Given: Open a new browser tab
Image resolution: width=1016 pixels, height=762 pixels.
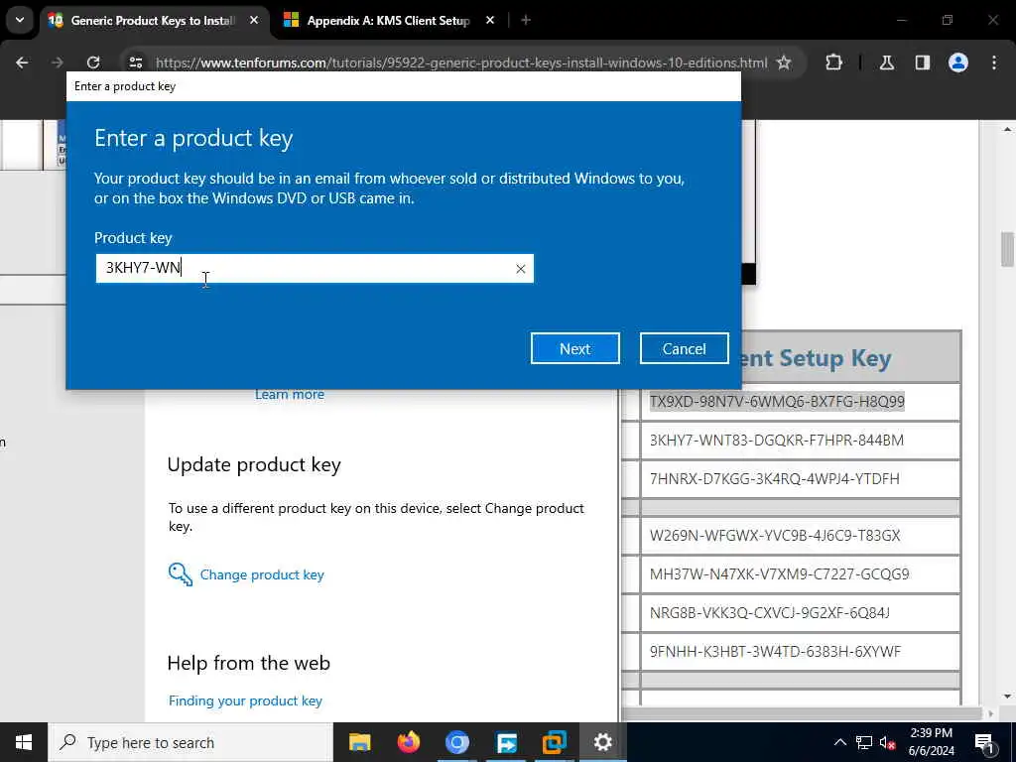Looking at the screenshot, I should tap(526, 20).
